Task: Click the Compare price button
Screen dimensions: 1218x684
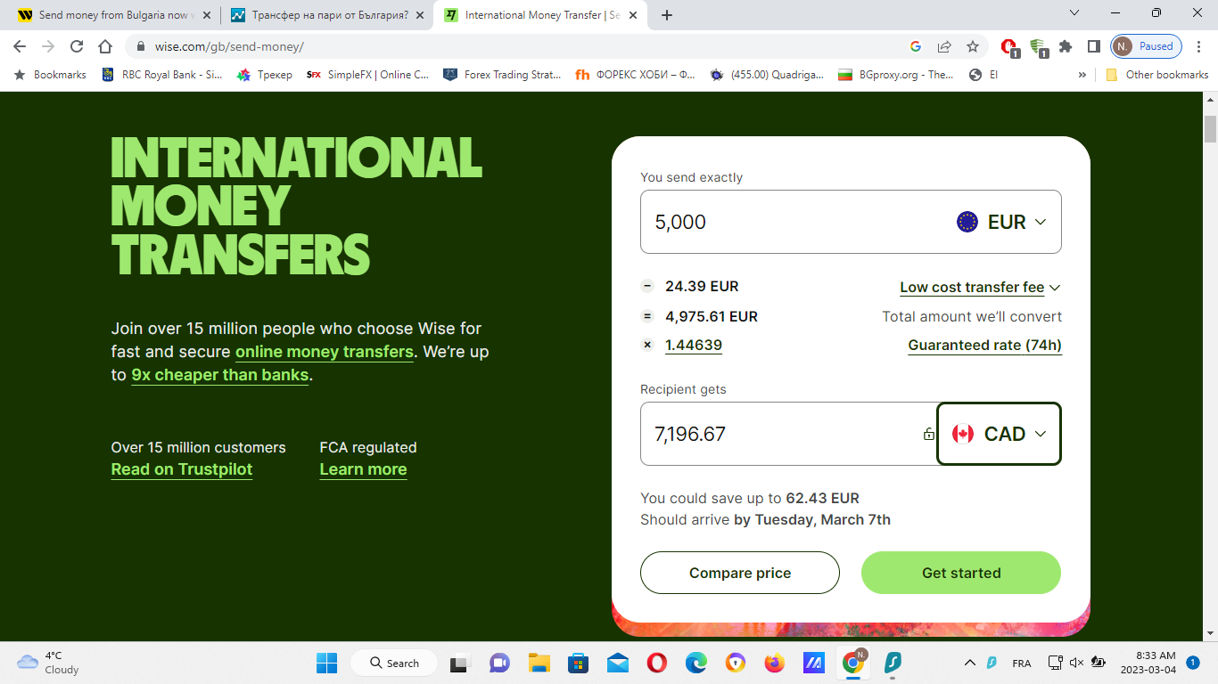Action: (740, 573)
